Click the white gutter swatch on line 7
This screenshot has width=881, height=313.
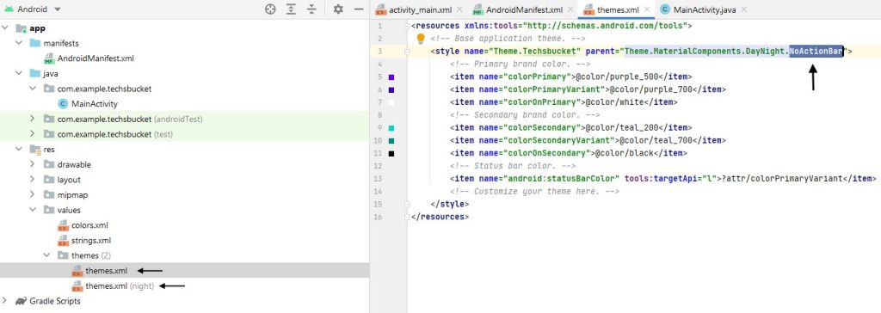tap(391, 102)
